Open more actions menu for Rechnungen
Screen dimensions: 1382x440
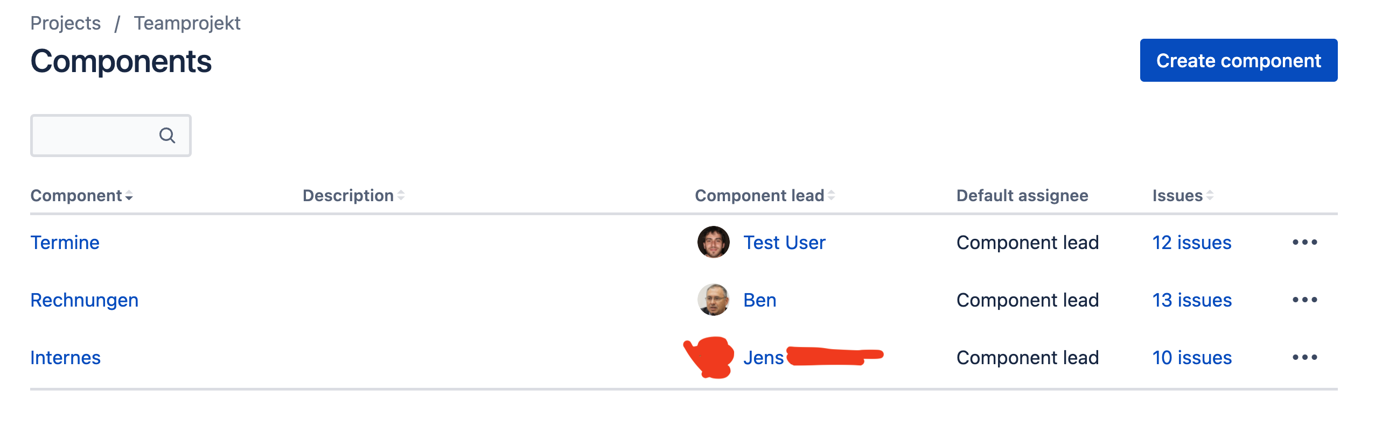(x=1304, y=300)
